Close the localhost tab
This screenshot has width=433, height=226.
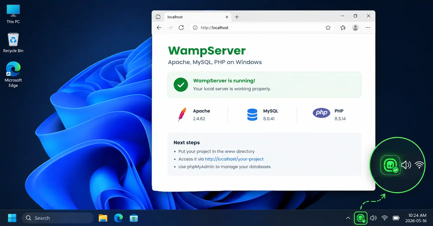pyautogui.click(x=227, y=17)
